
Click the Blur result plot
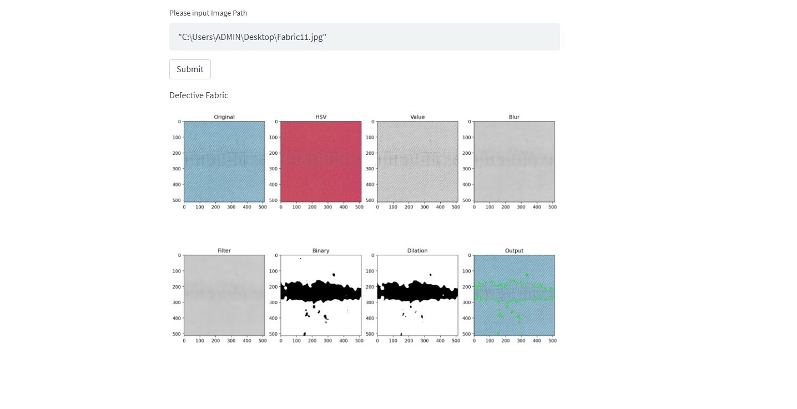tap(513, 161)
